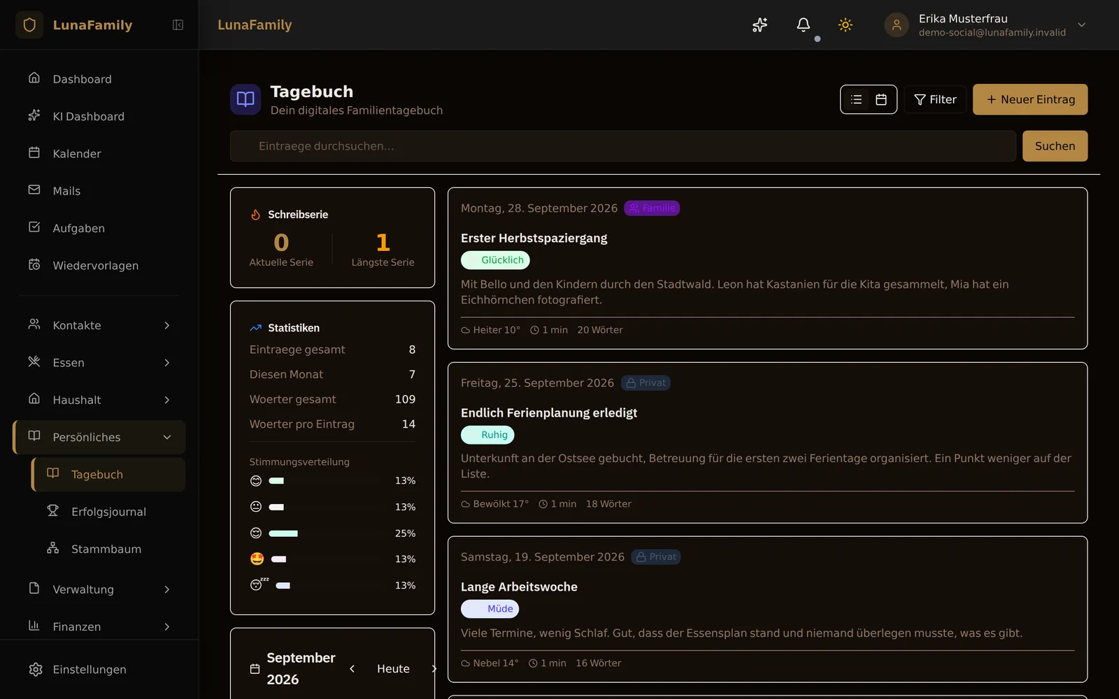
Task: Open entry Lange Arbeitswoche
Action: coord(519,587)
